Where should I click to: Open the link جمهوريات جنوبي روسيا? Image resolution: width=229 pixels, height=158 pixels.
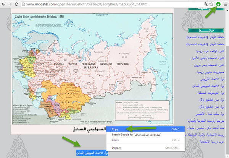point(211,72)
